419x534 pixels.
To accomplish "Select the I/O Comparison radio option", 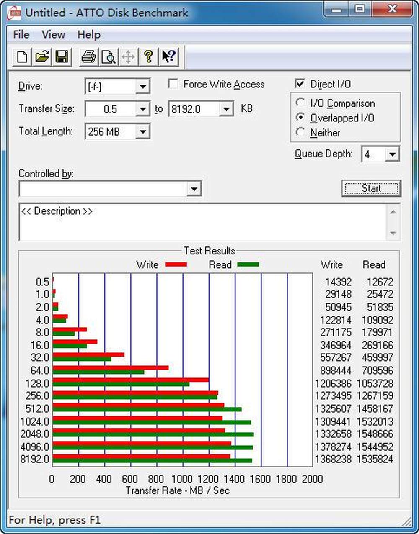I will pos(300,103).
